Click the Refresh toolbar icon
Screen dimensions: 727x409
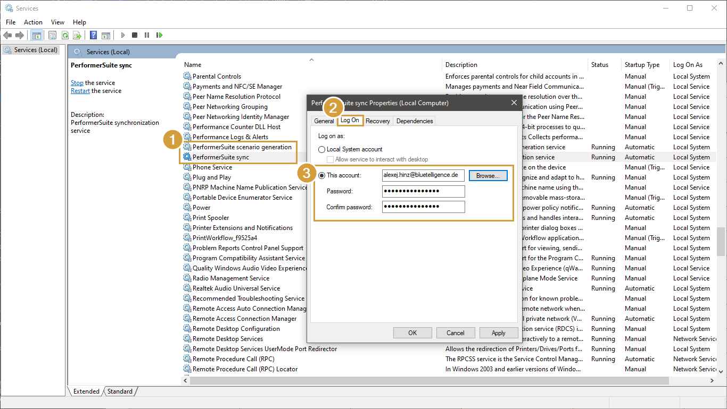(64, 35)
